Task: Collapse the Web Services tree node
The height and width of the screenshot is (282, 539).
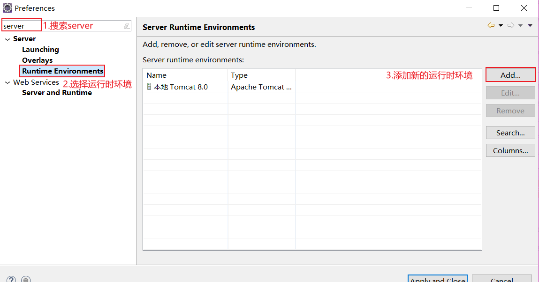Action: coord(7,82)
